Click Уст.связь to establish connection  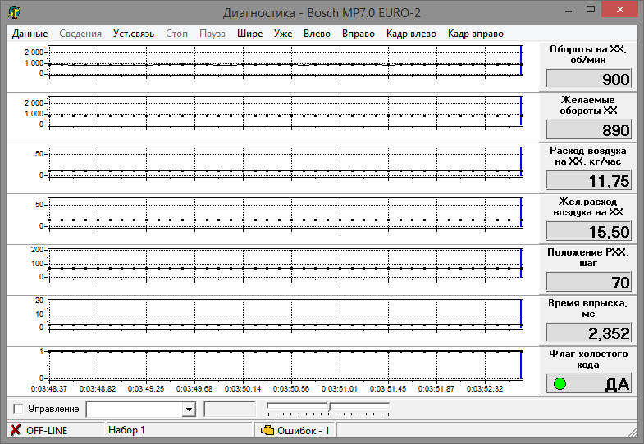134,34
